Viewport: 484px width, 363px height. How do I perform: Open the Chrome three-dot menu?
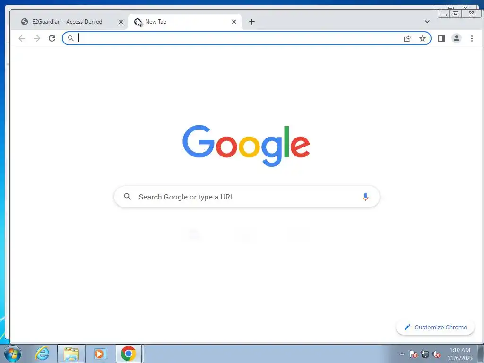[472, 38]
